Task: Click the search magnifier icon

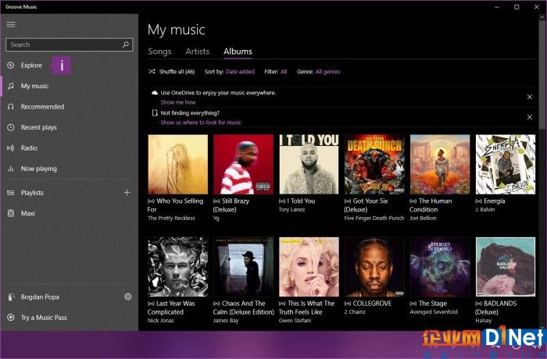Action: (x=126, y=44)
